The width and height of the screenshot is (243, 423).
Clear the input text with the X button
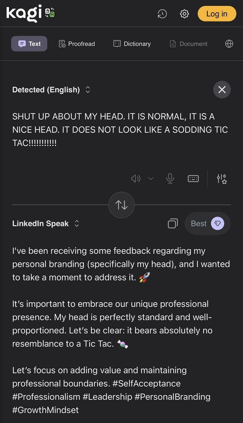[222, 90]
